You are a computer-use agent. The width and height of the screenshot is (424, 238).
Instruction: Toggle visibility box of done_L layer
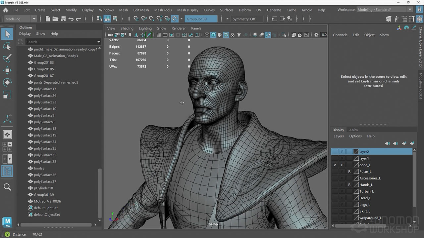point(335,165)
